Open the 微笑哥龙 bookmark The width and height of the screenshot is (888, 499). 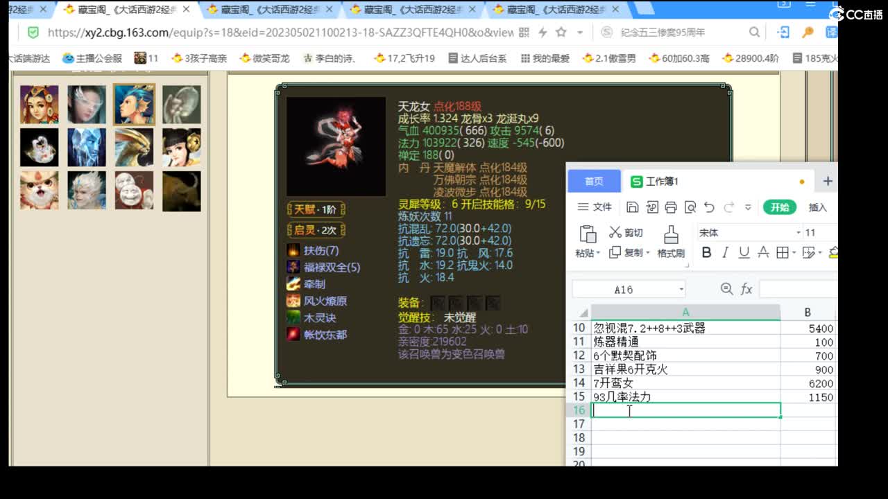264,58
